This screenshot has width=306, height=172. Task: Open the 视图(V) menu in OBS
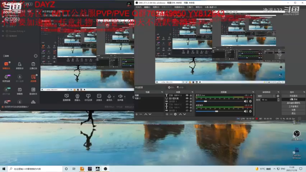(x=156, y=7)
